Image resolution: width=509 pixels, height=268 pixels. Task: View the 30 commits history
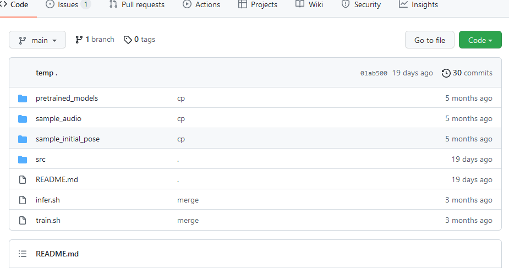[x=467, y=73]
